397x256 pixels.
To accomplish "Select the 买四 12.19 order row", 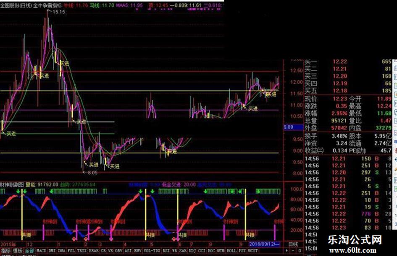I will click(348, 84).
